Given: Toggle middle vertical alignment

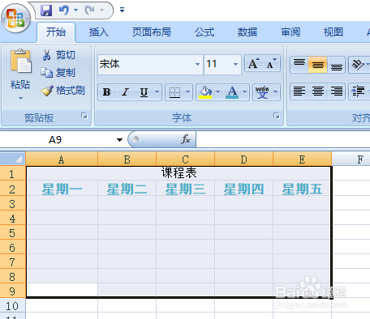Looking at the screenshot, I should 318,65.
